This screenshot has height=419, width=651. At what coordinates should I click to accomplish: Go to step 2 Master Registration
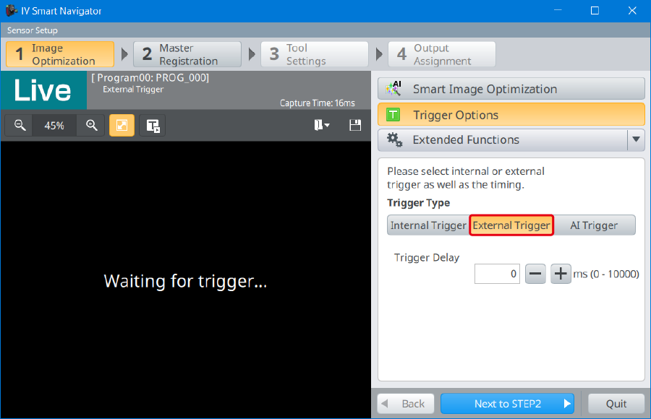click(187, 55)
